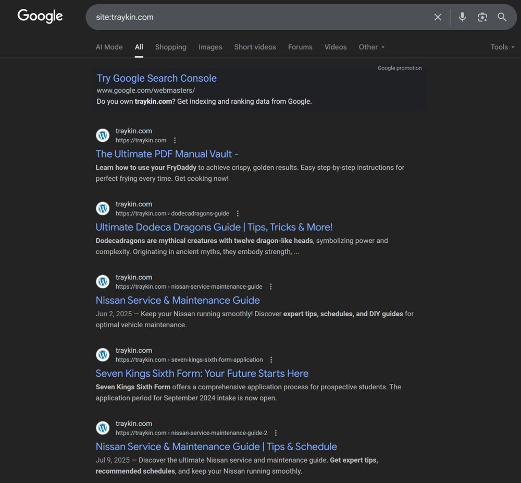This screenshot has width=521, height=483.
Task: Click WordPress favicon of PDF Manual Vault result
Action: [x=103, y=135]
